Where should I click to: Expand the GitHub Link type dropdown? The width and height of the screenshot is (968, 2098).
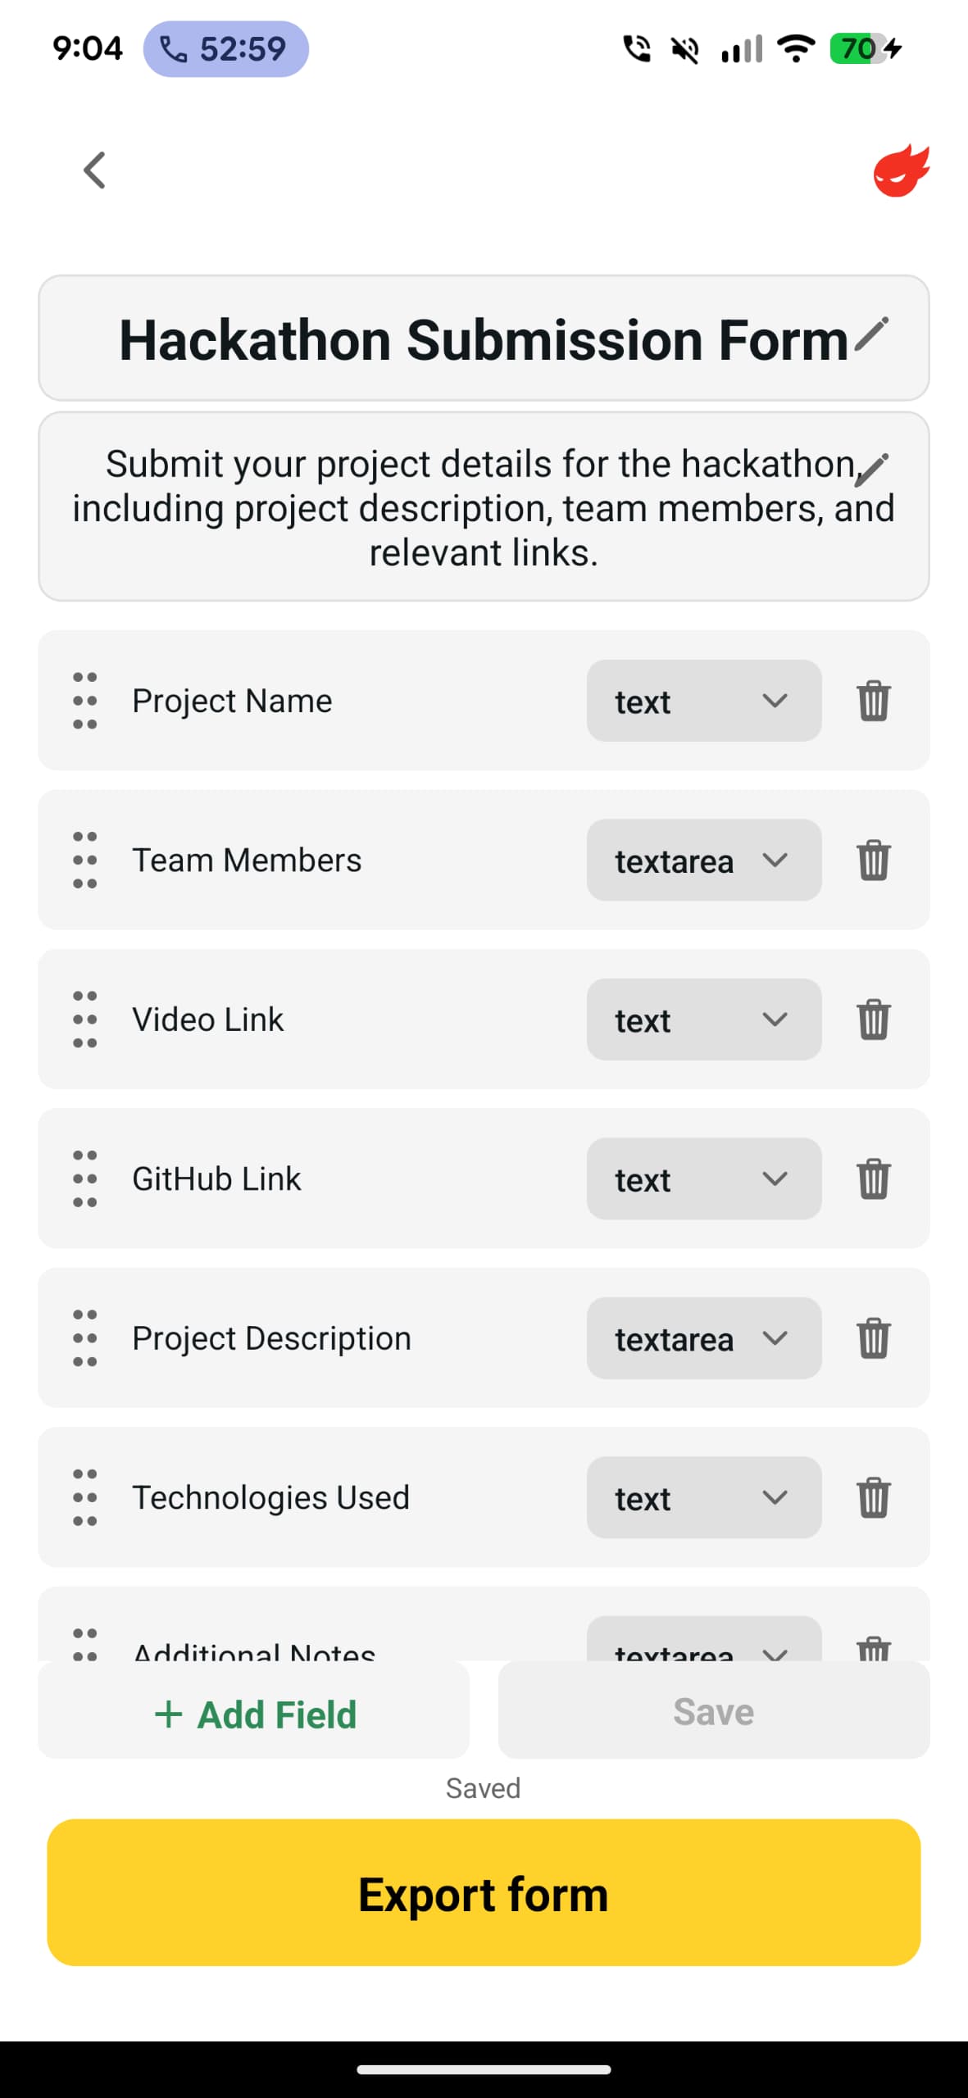(703, 1179)
